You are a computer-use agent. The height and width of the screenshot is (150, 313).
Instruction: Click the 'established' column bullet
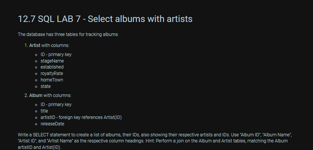coord(52,67)
